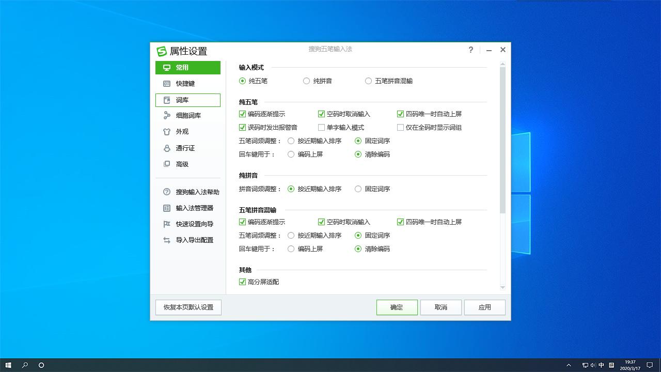
Task: Click the 取消 button
Action: pyautogui.click(x=440, y=307)
